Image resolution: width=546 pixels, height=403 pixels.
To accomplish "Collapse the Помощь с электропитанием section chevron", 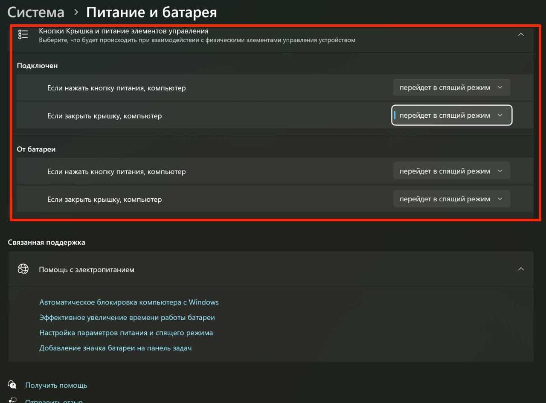I will (520, 269).
